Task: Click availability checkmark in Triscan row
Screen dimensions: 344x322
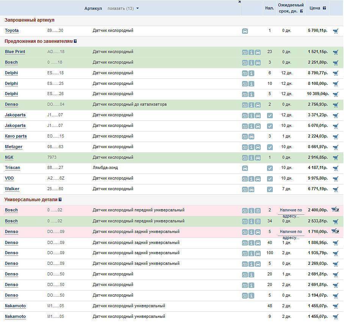Action: (270, 168)
